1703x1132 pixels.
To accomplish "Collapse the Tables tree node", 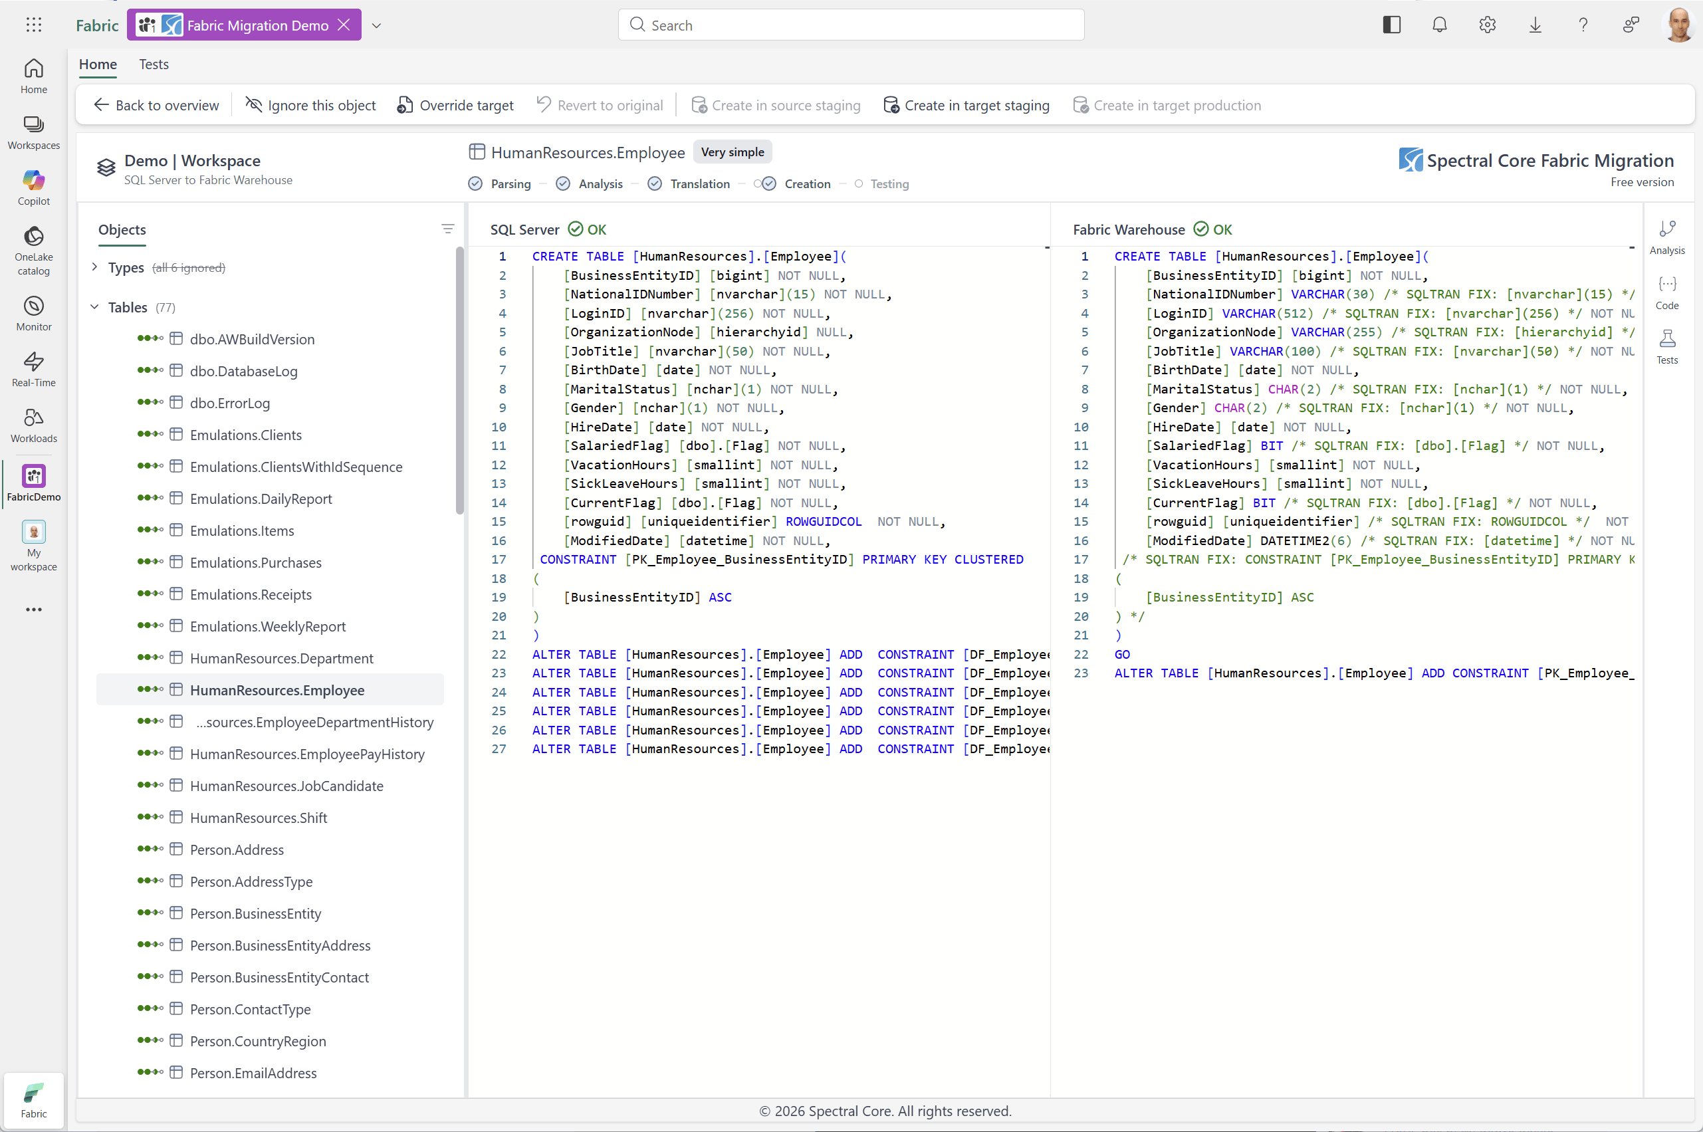I will point(94,307).
